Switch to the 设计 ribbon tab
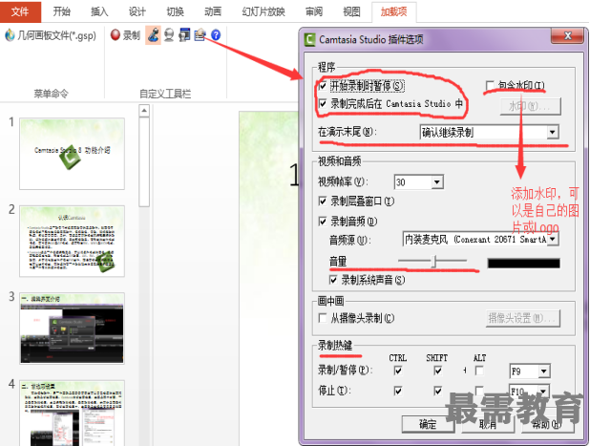590x446 pixels. [137, 11]
